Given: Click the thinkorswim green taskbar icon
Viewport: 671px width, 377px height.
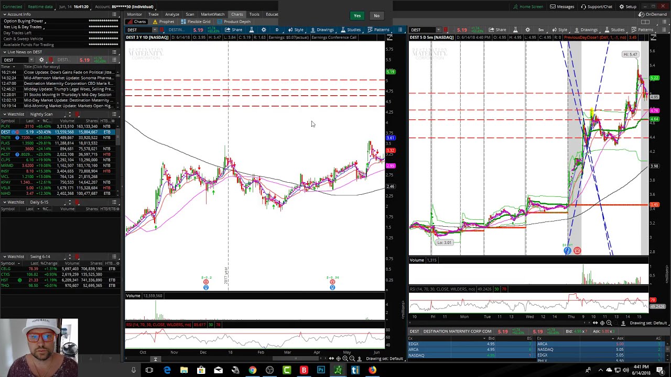Looking at the screenshot, I should tap(338, 370).
